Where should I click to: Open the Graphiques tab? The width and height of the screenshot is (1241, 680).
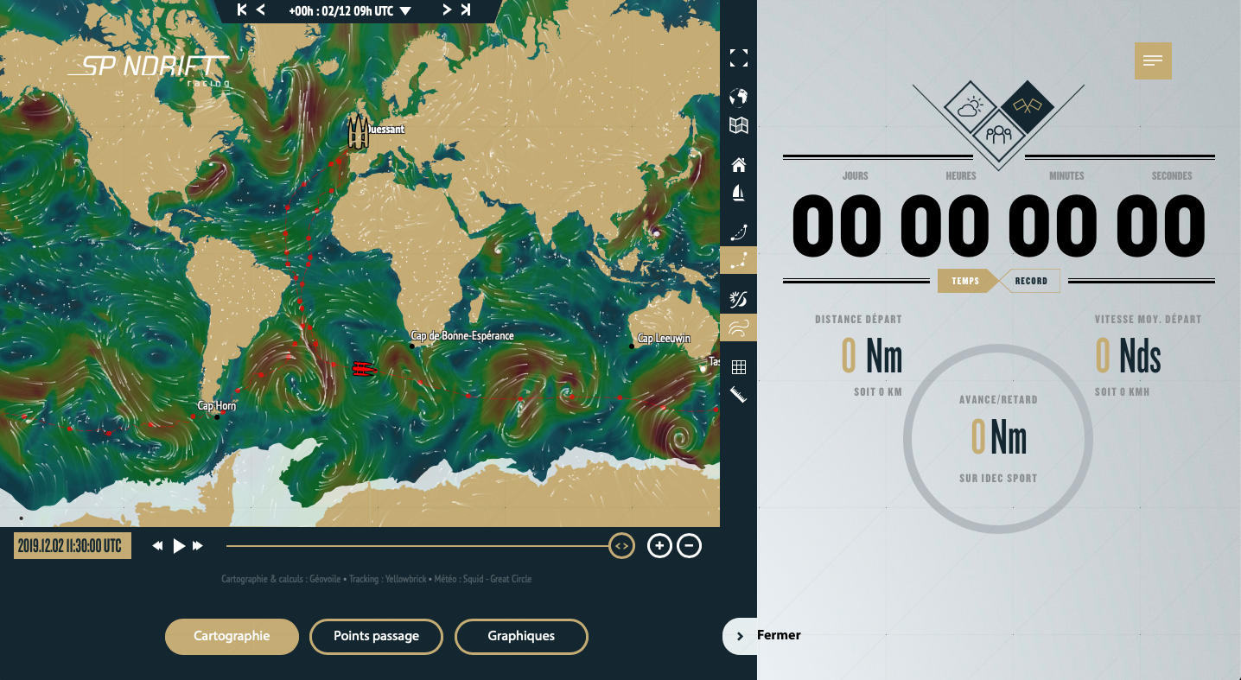click(x=521, y=636)
